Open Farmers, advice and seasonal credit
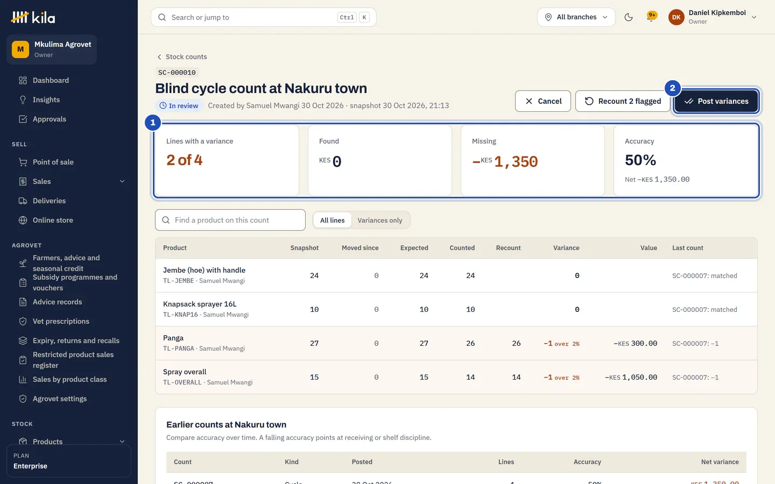Viewport: 775px width, 484px height. (x=69, y=263)
